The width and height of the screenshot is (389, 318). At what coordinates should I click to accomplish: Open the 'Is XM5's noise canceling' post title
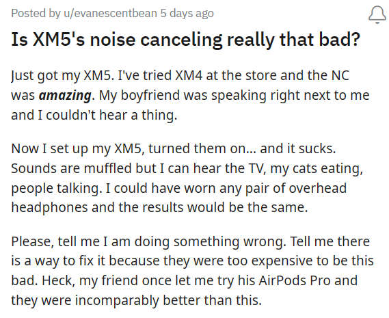[185, 40]
